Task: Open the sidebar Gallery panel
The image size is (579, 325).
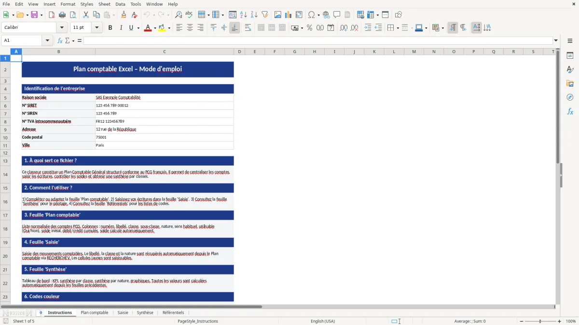Action: click(x=570, y=84)
